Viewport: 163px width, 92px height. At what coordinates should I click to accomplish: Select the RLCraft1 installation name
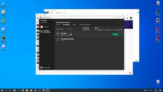[x=64, y=33]
